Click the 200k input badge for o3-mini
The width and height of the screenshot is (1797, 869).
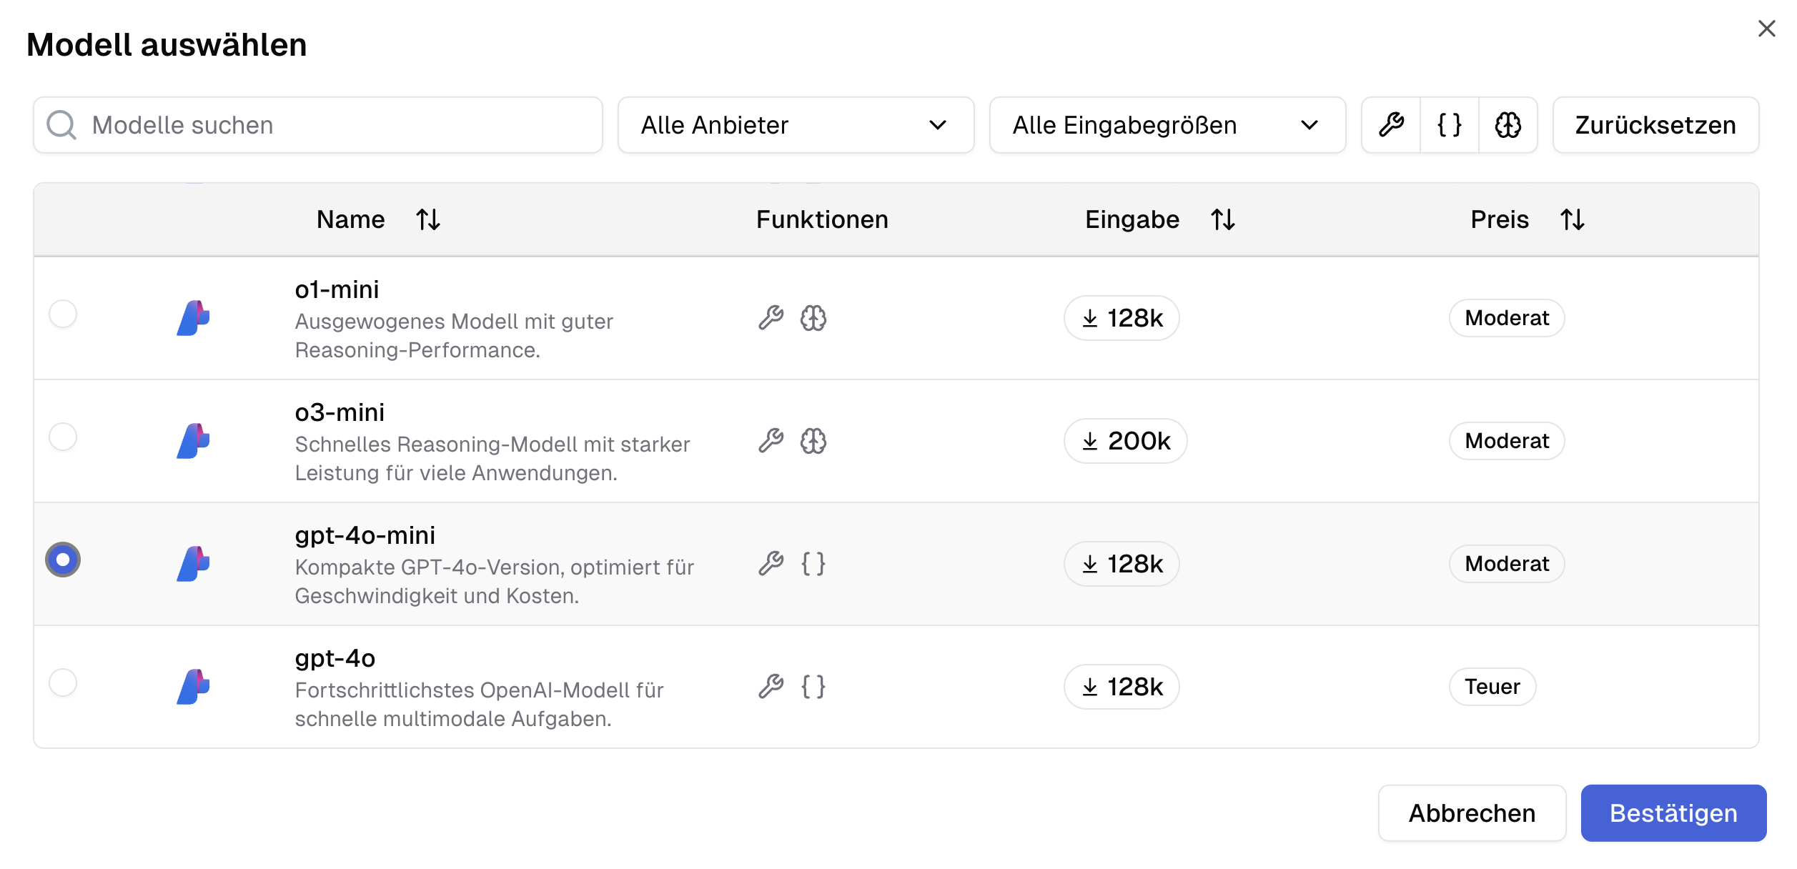point(1125,441)
